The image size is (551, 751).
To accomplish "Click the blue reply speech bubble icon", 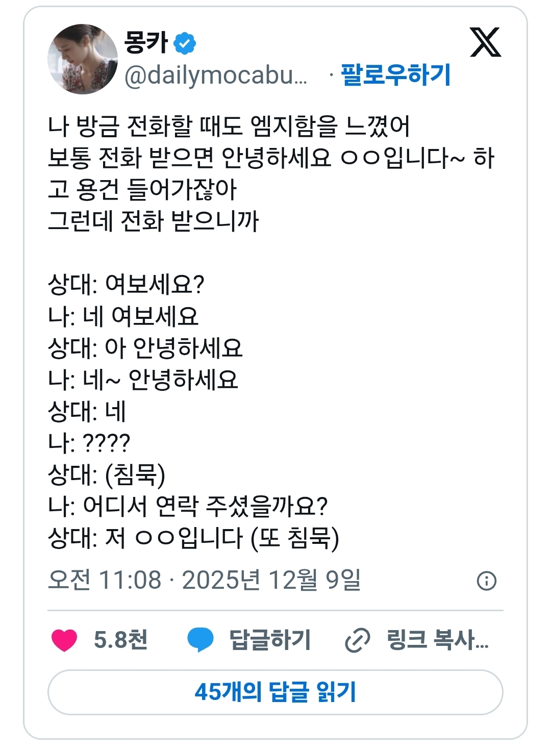I will click(x=200, y=640).
